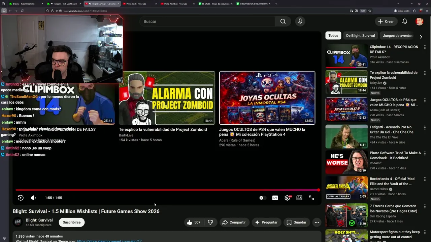Open the account avatar menu
The width and height of the screenshot is (431, 242).
419,22
